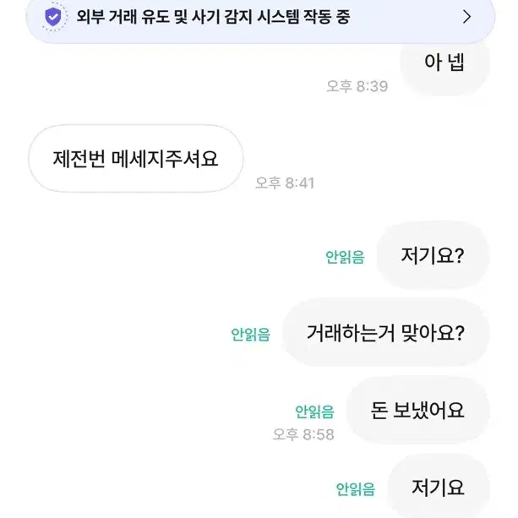This screenshot has height=518, width=518.
Task: Open the 외부 거래 유도 및 사기 감지 banner text
Action: pos(213,17)
